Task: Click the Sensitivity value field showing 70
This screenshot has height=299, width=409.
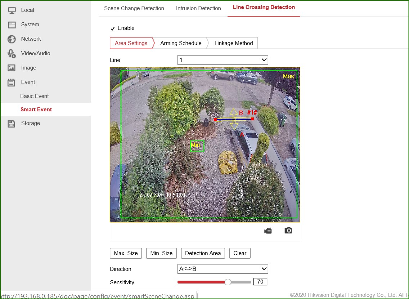Action: click(260, 282)
